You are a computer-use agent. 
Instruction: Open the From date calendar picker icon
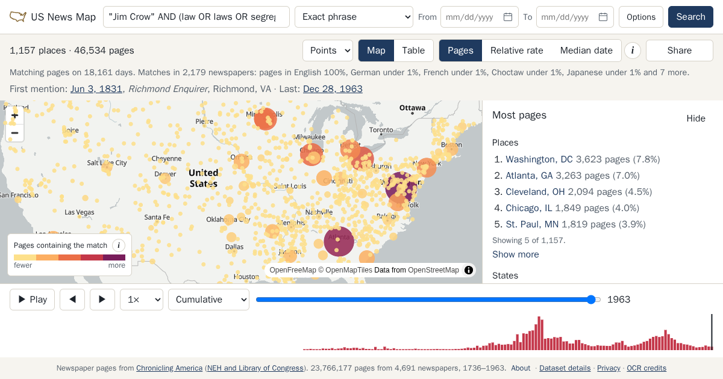pos(508,17)
